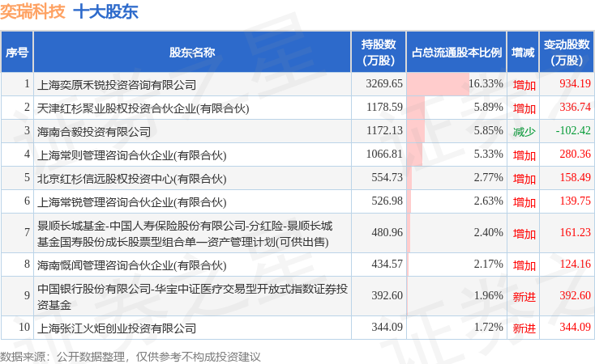Click holding value 434.57

tap(387, 264)
